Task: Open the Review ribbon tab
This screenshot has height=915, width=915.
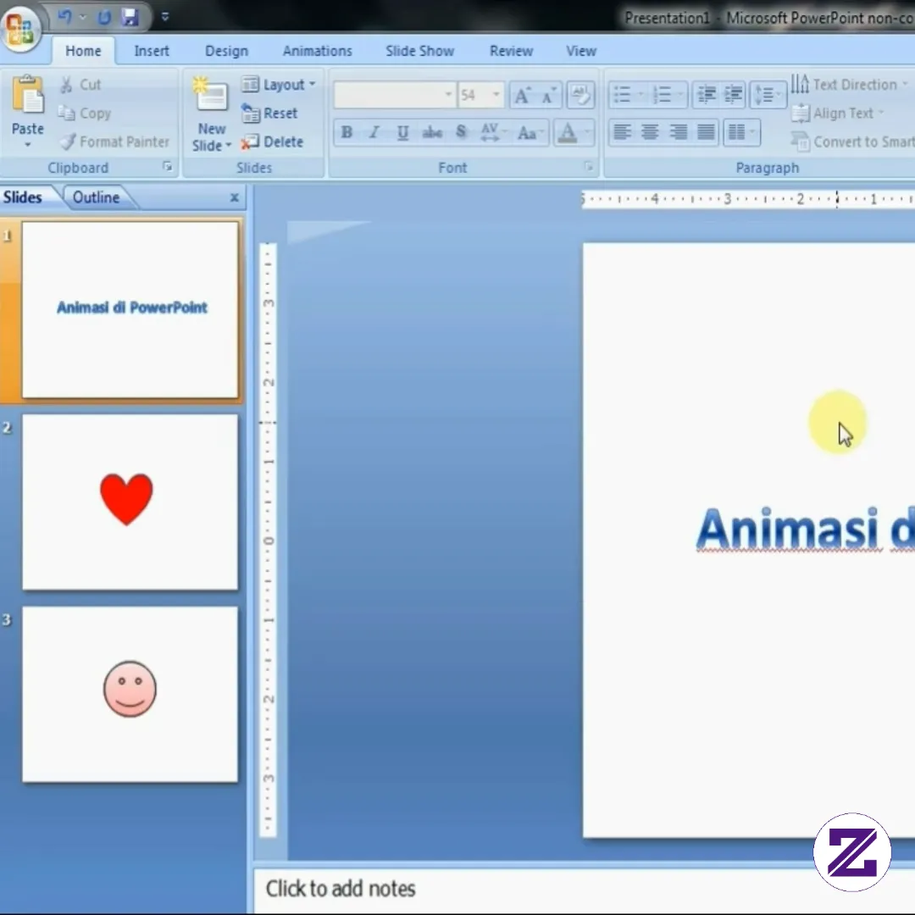Action: point(511,51)
